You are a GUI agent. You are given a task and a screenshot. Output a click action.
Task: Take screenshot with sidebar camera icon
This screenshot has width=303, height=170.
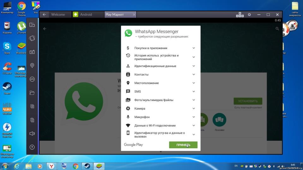(x=32, y=52)
